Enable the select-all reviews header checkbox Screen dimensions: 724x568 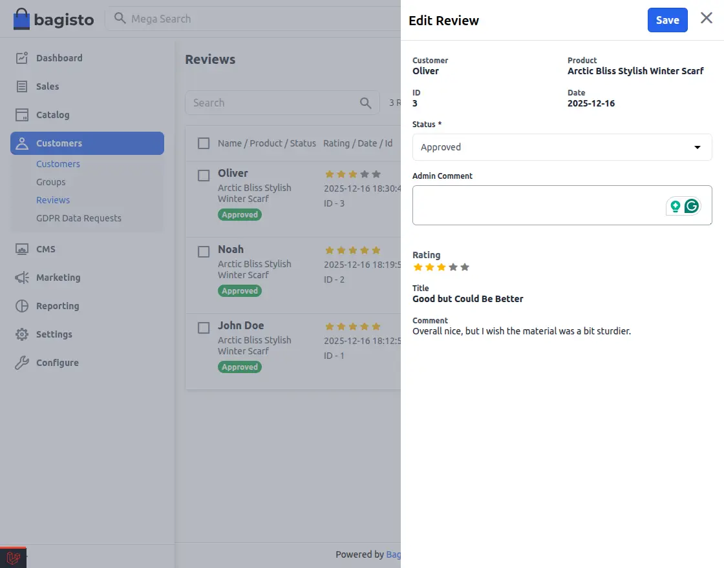click(204, 143)
